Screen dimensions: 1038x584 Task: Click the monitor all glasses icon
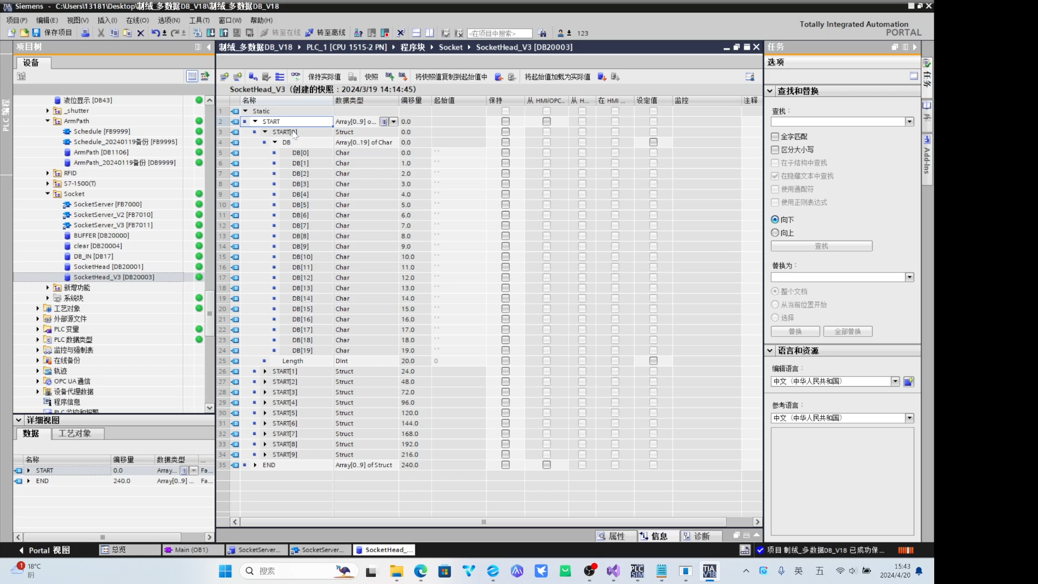pos(295,77)
